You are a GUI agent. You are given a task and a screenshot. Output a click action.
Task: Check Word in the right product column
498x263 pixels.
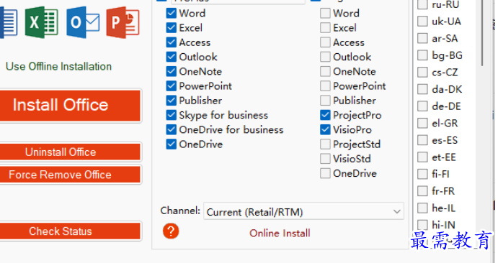point(325,13)
